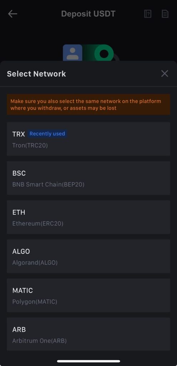
Task: Tap the Ethereum(ERC20) description text
Action: [x=38, y=223]
